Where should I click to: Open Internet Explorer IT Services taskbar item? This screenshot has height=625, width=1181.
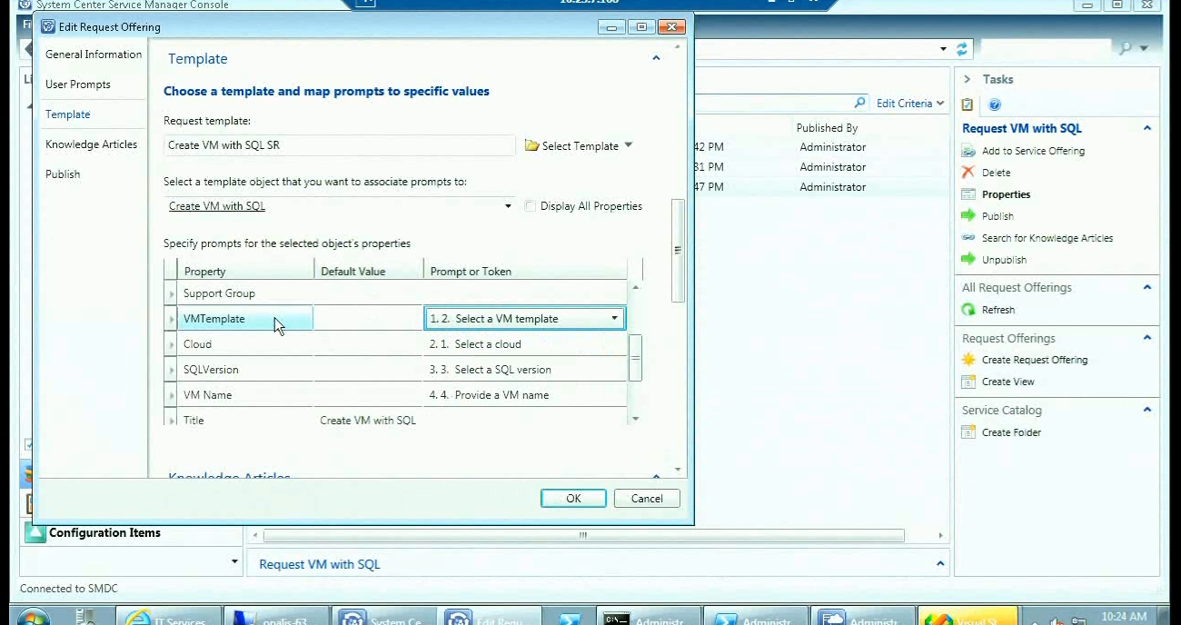169,617
